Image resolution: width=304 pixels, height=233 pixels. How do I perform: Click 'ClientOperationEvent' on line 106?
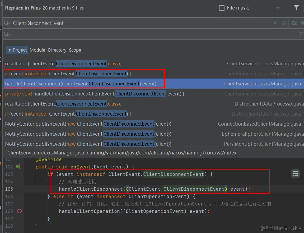click(x=157, y=197)
